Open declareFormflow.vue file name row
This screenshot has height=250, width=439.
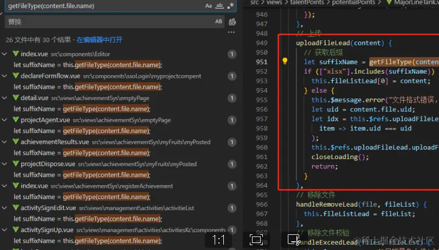coord(50,76)
